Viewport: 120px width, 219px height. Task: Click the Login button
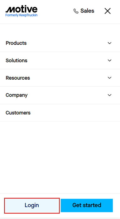32,205
